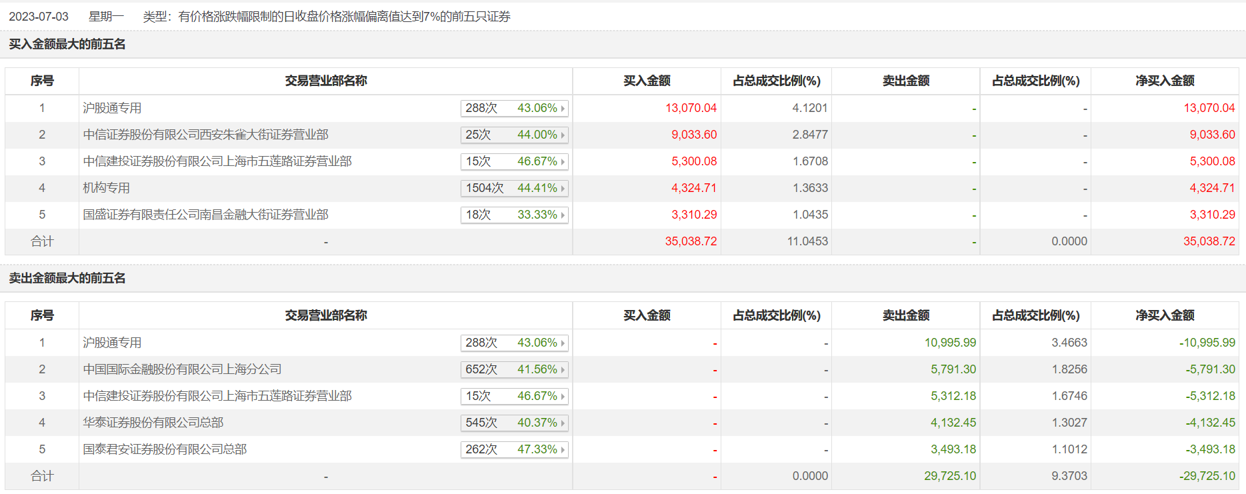
Task: Click the arrow icon after 47.33%
Action: click(x=563, y=450)
